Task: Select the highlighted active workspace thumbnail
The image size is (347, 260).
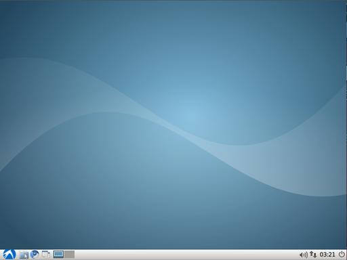Action: (58, 255)
